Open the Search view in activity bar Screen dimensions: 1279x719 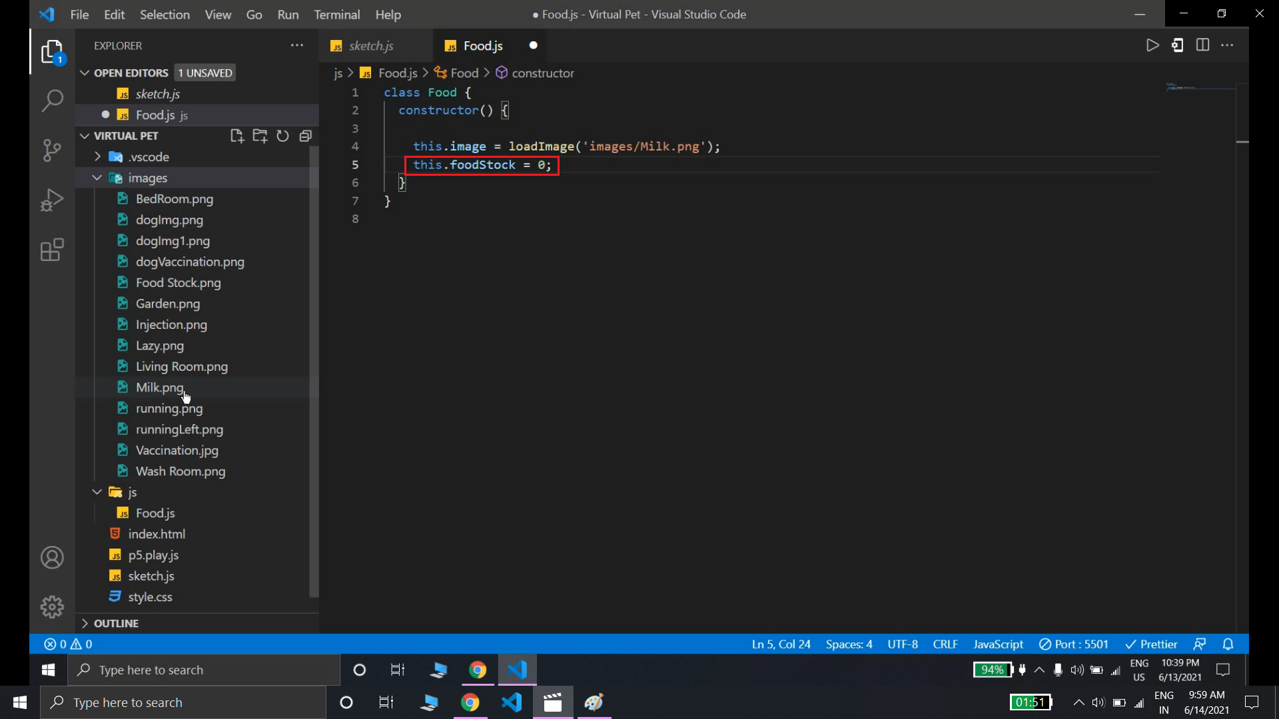coord(52,101)
